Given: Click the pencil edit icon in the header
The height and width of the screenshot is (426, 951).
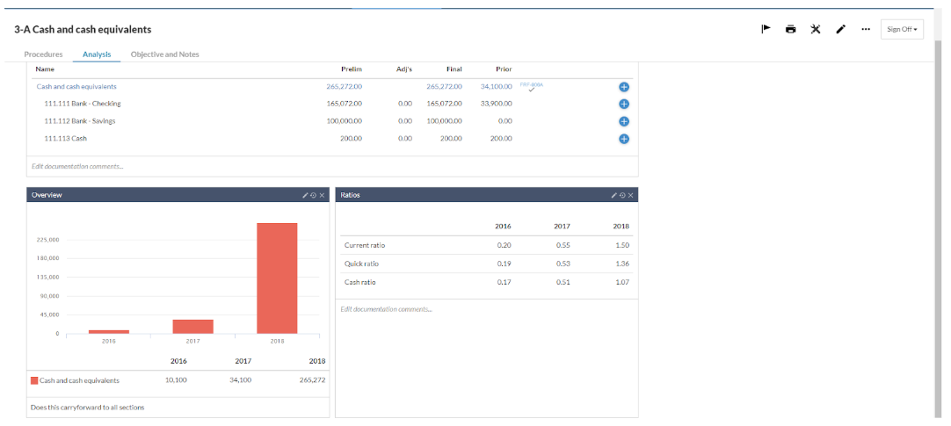Looking at the screenshot, I should [x=840, y=29].
